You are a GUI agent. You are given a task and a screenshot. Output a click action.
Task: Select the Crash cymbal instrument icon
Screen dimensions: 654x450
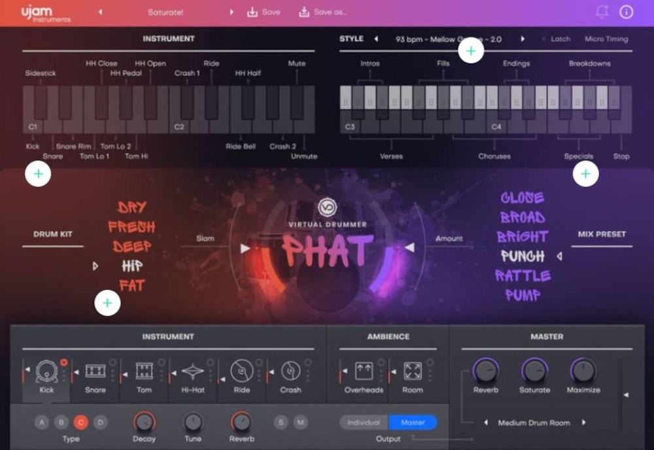pos(291,371)
